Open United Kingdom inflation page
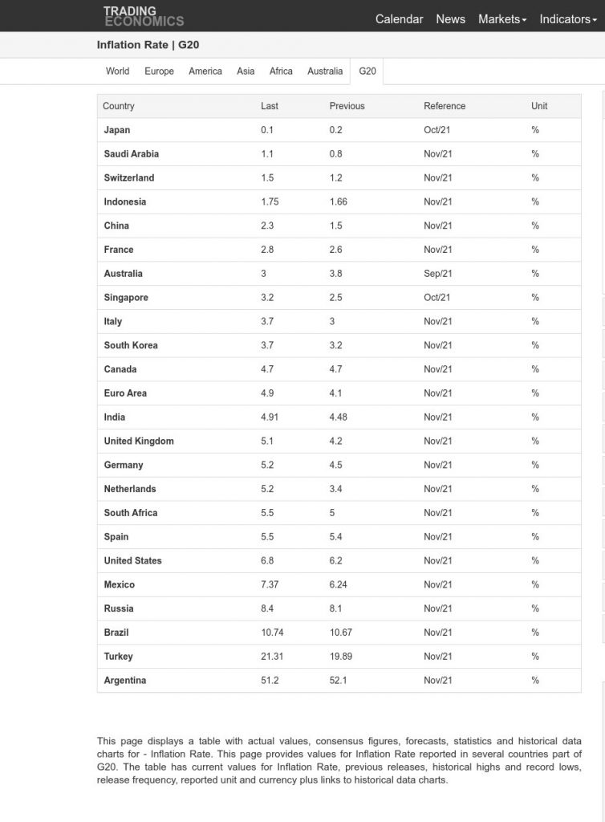Image resolution: width=605 pixels, height=822 pixels. [x=139, y=441]
